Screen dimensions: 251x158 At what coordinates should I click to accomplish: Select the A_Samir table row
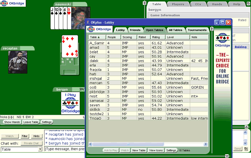(148, 43)
